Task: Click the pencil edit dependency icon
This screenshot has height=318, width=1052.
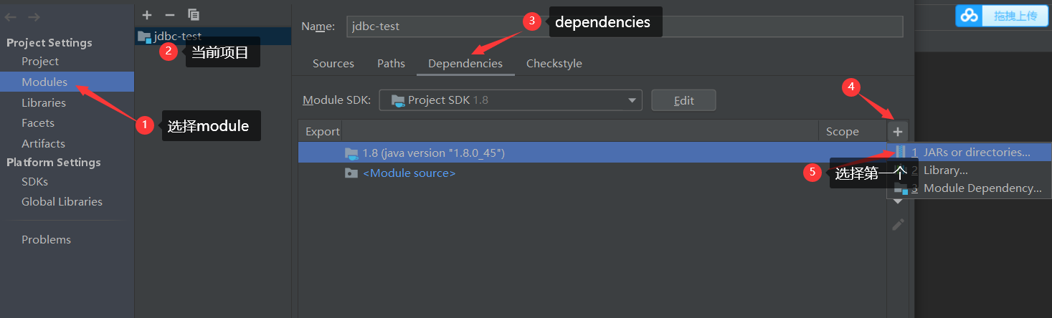Action: point(898,225)
